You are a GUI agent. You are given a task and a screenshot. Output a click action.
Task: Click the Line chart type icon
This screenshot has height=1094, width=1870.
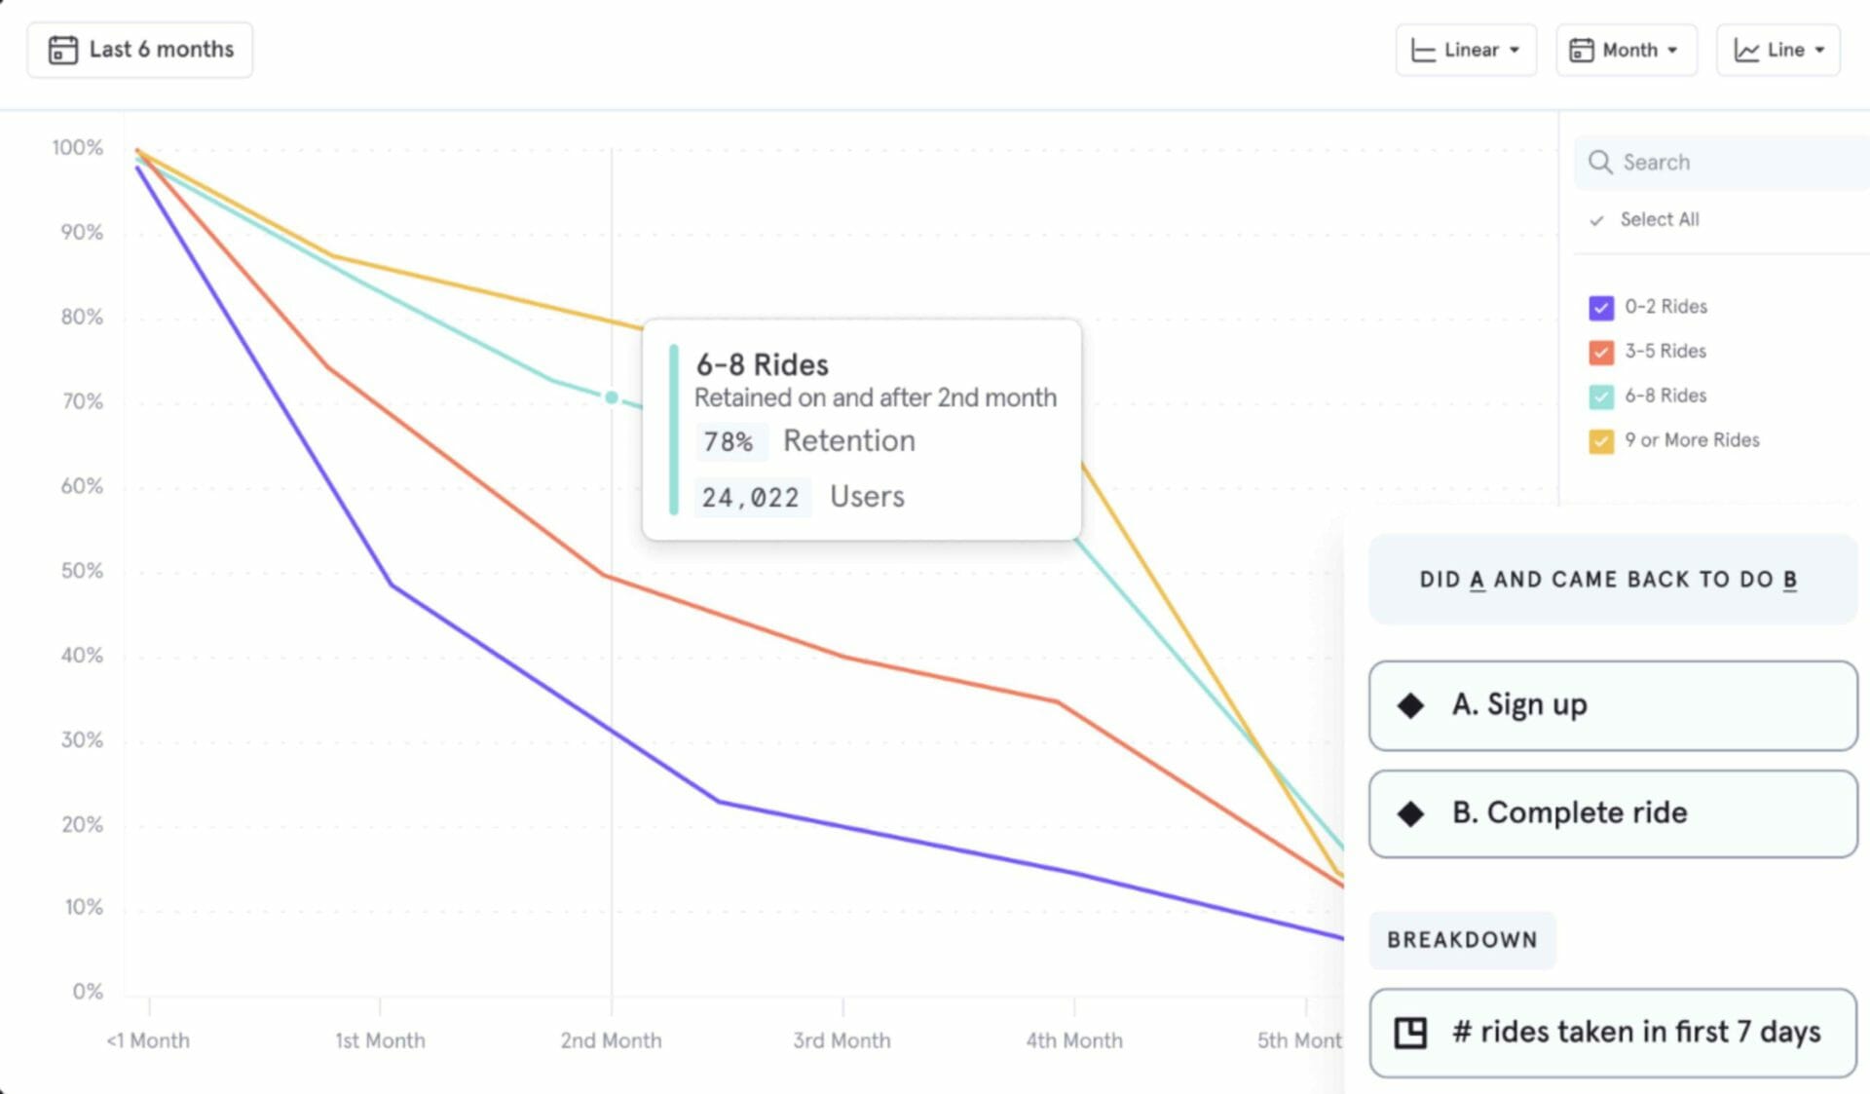click(x=1746, y=51)
